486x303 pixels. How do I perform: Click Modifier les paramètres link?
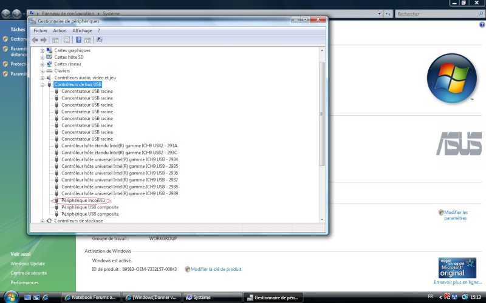pos(456,215)
